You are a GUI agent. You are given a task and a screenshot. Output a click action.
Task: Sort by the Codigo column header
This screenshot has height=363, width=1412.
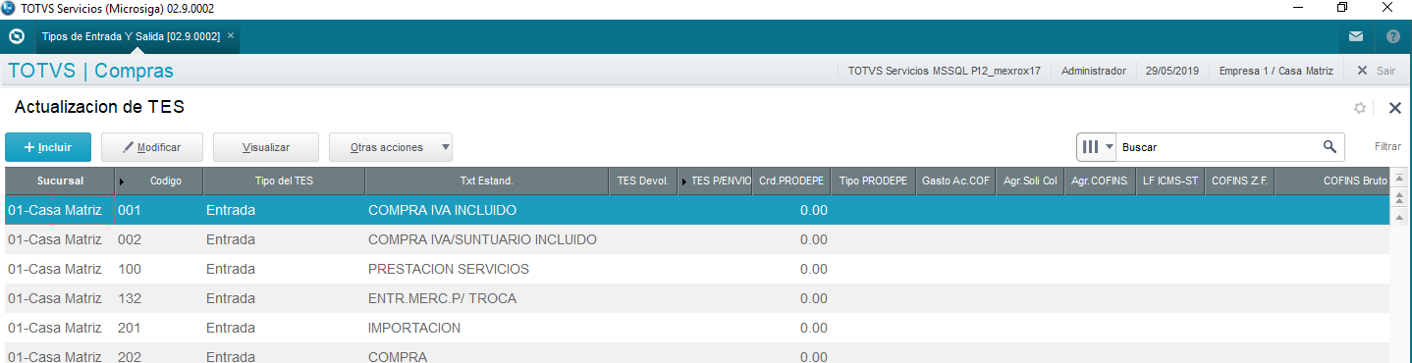pyautogui.click(x=158, y=181)
